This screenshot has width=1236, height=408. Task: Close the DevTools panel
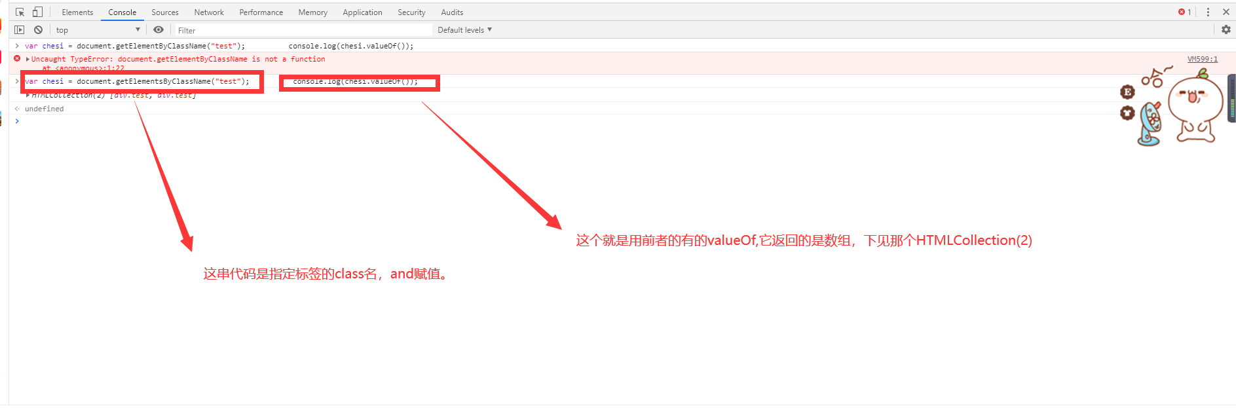1226,12
